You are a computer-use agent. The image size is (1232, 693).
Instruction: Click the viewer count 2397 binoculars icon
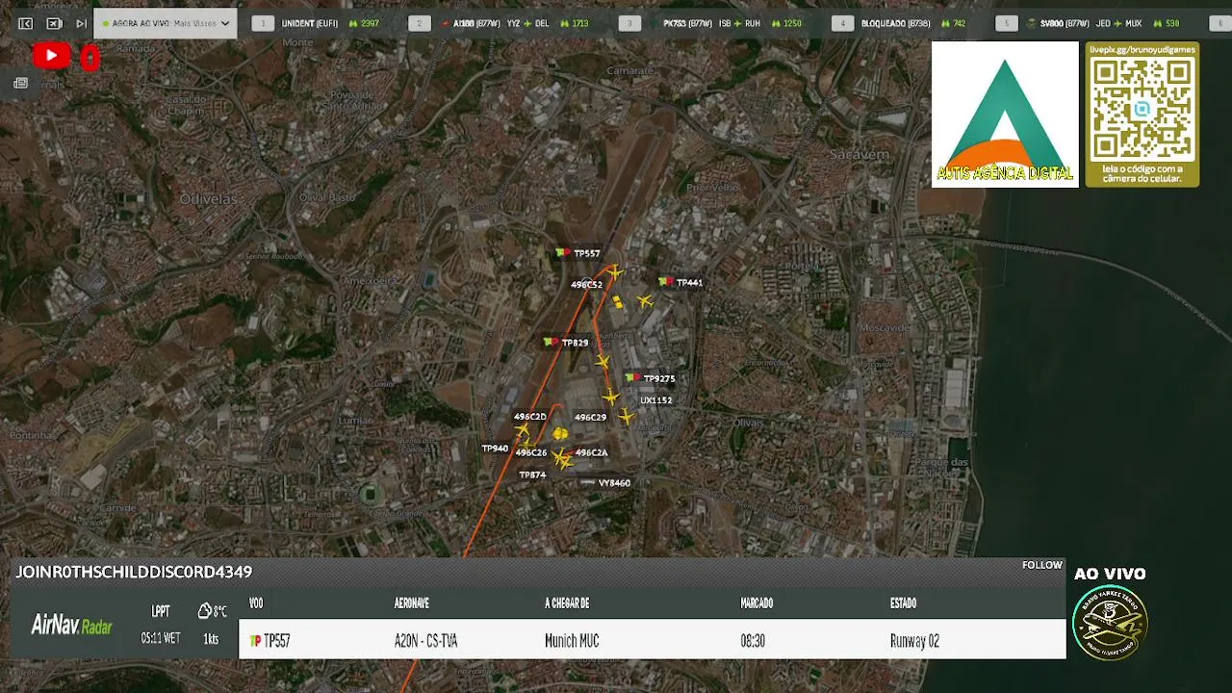[x=353, y=23]
